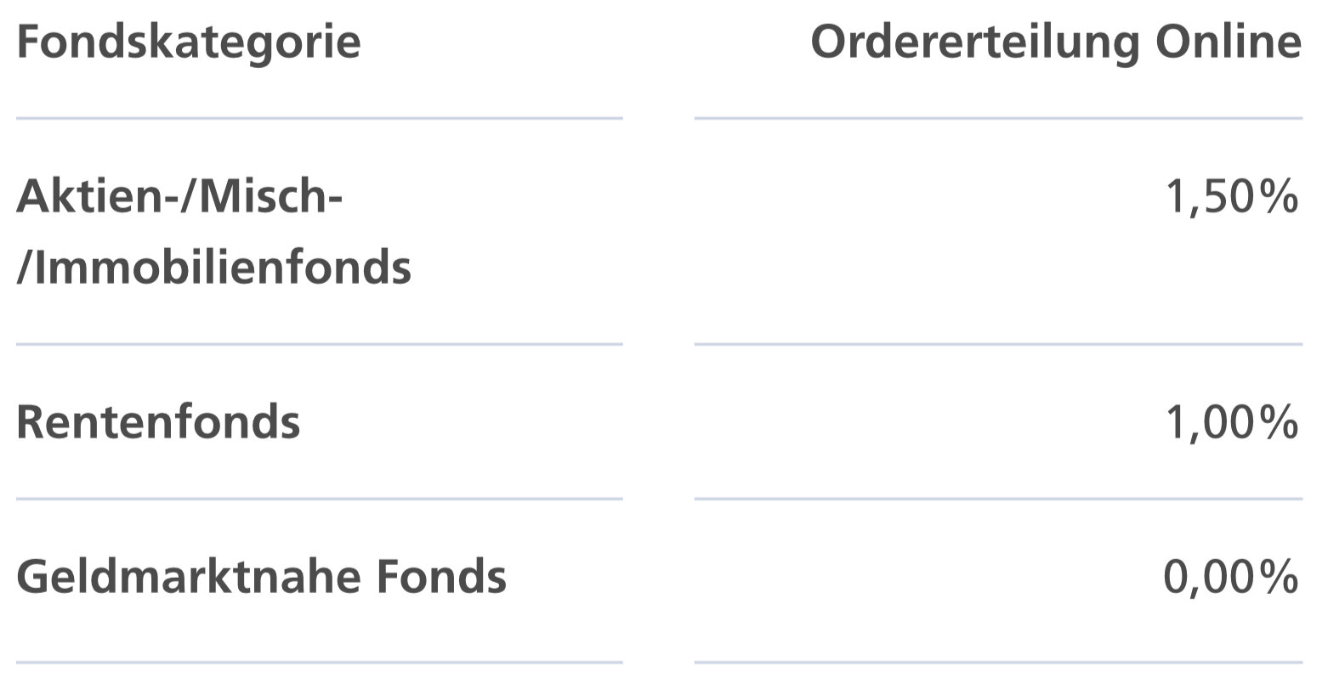Click the divider line below Ordererteilung Online header
This screenshot has width=1328, height=689.
[998, 118]
